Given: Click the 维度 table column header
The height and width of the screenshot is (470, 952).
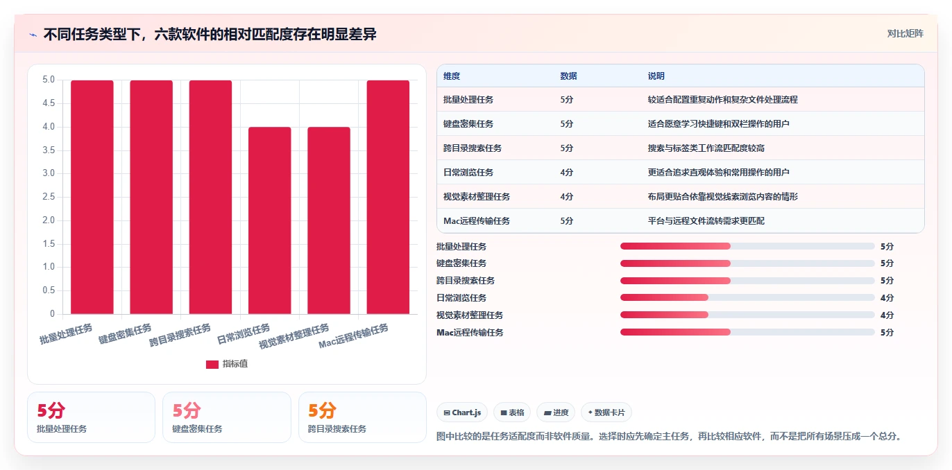Looking at the screenshot, I should pyautogui.click(x=452, y=76).
